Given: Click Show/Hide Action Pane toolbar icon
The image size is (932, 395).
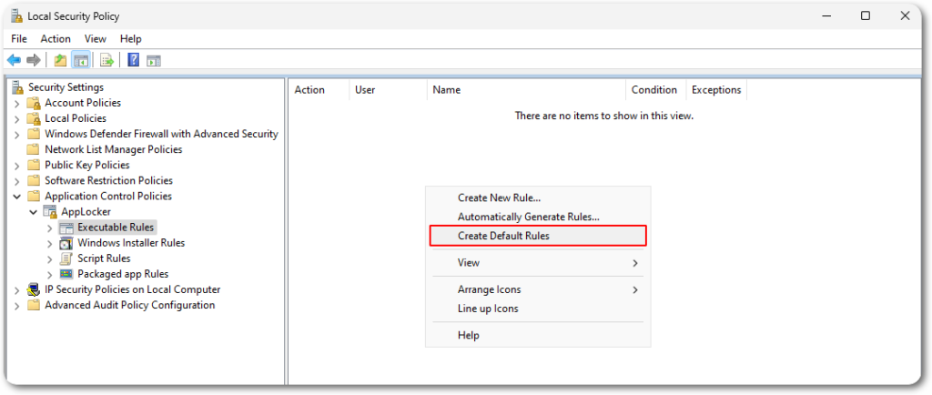Looking at the screenshot, I should tap(154, 60).
